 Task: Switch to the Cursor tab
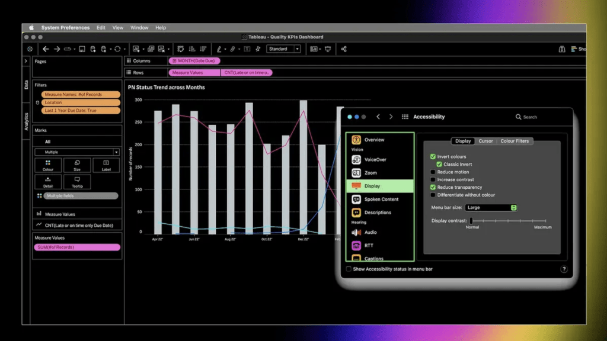(x=485, y=141)
